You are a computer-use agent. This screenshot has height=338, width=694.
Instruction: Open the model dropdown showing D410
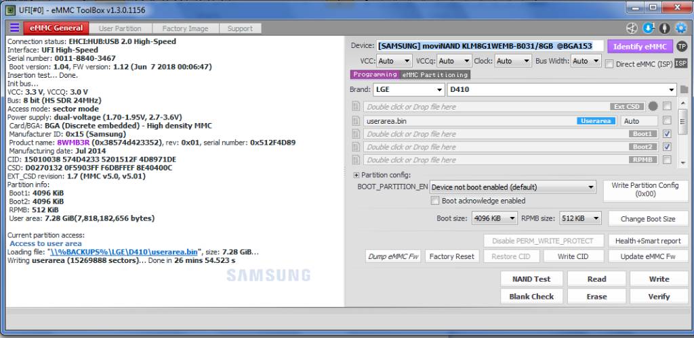[562, 90]
